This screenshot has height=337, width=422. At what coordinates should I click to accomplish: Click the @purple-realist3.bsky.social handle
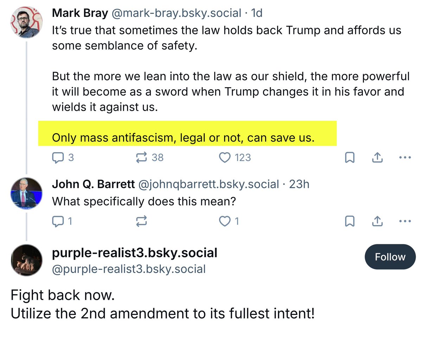129,269
